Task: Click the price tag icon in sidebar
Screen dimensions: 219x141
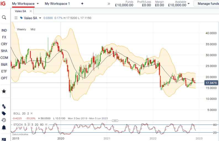Action: [x=4, y=113]
